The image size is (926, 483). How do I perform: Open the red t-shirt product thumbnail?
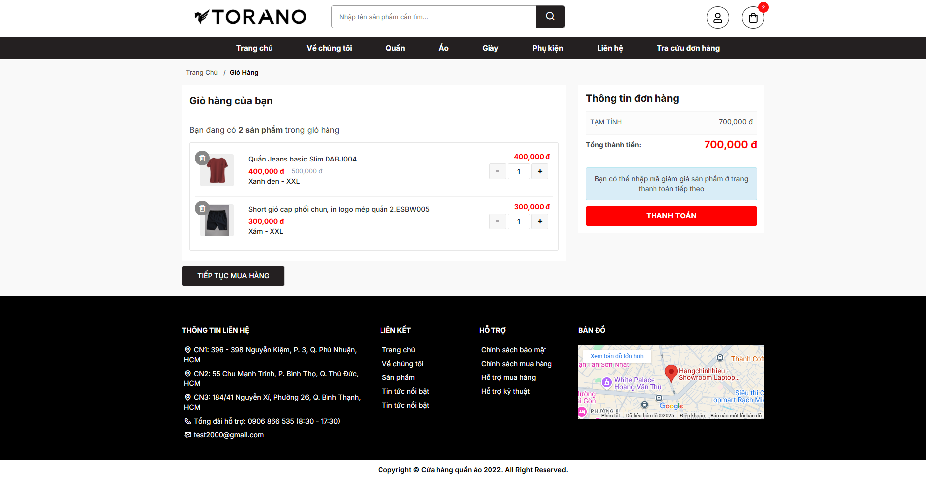point(218,170)
